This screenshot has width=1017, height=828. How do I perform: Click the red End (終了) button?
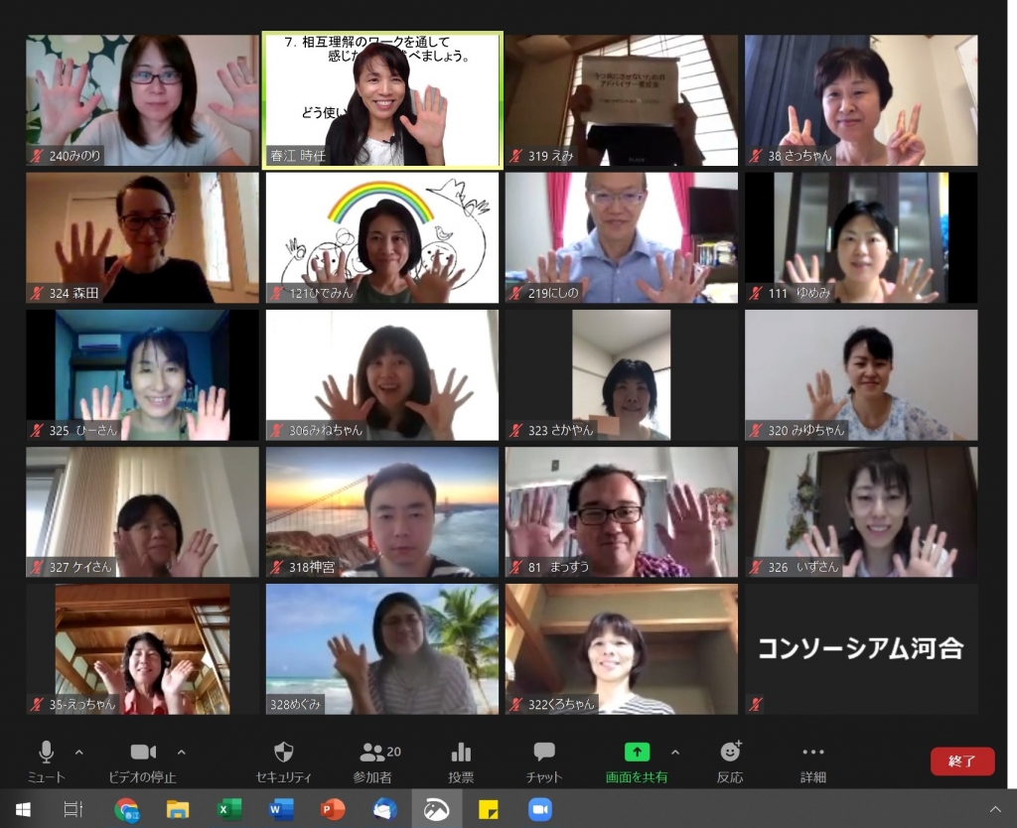[961, 761]
